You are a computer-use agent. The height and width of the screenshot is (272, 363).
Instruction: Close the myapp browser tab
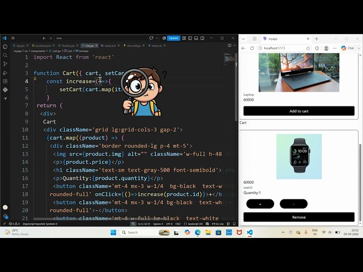pos(308,39)
